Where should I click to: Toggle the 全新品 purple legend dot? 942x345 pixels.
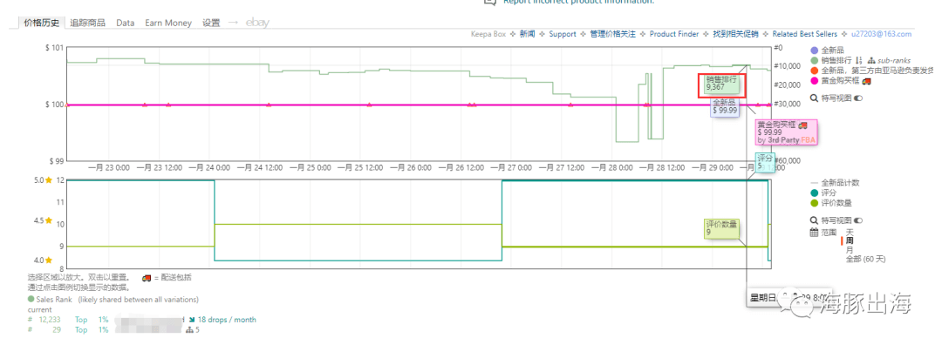pyautogui.click(x=814, y=51)
